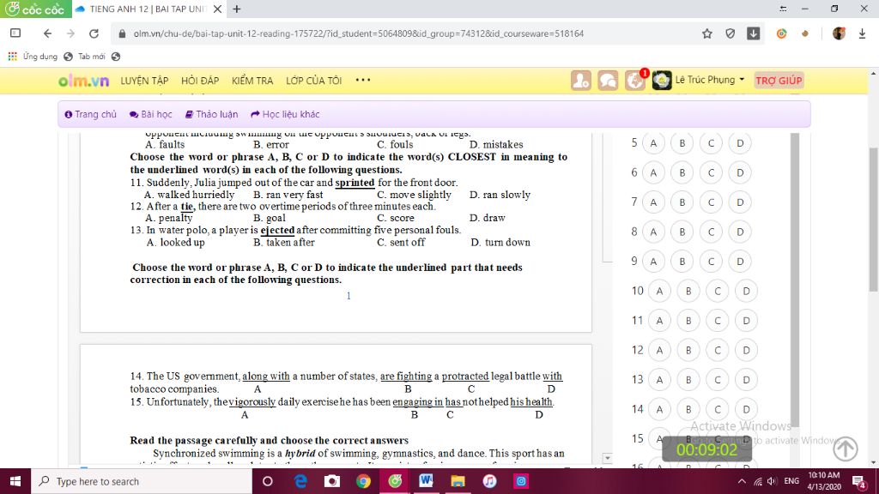The height and width of the screenshot is (494, 879).
Task: Click the page number 1 link
Action: 349,296
